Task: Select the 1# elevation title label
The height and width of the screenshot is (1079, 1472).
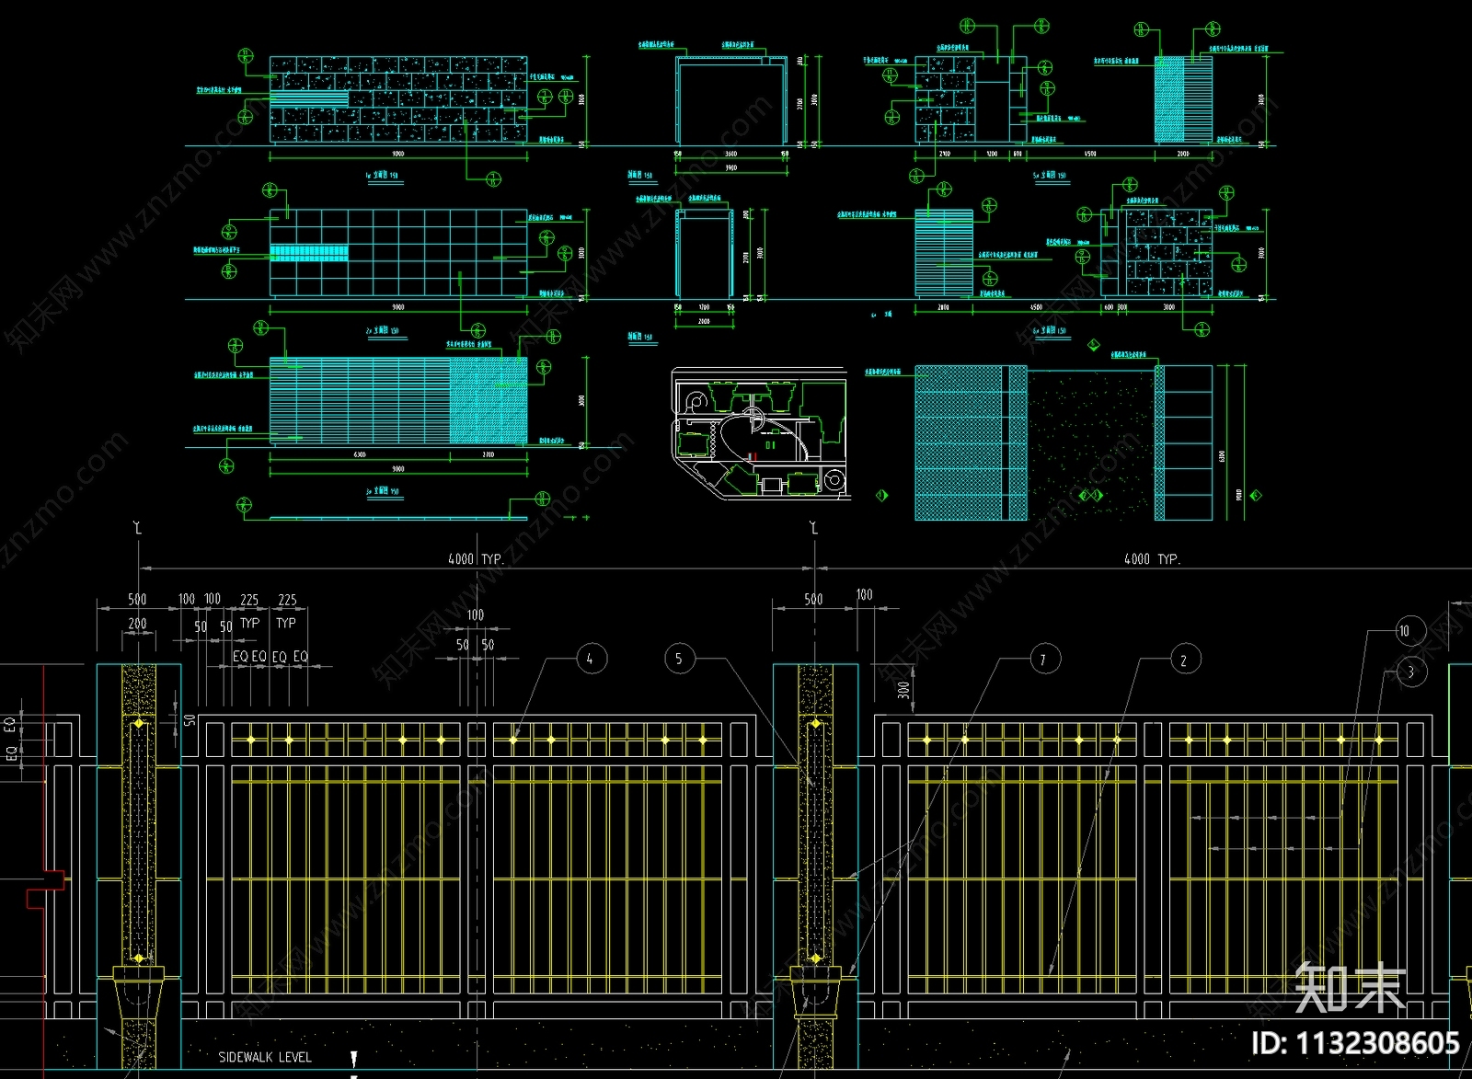Action: (x=382, y=175)
